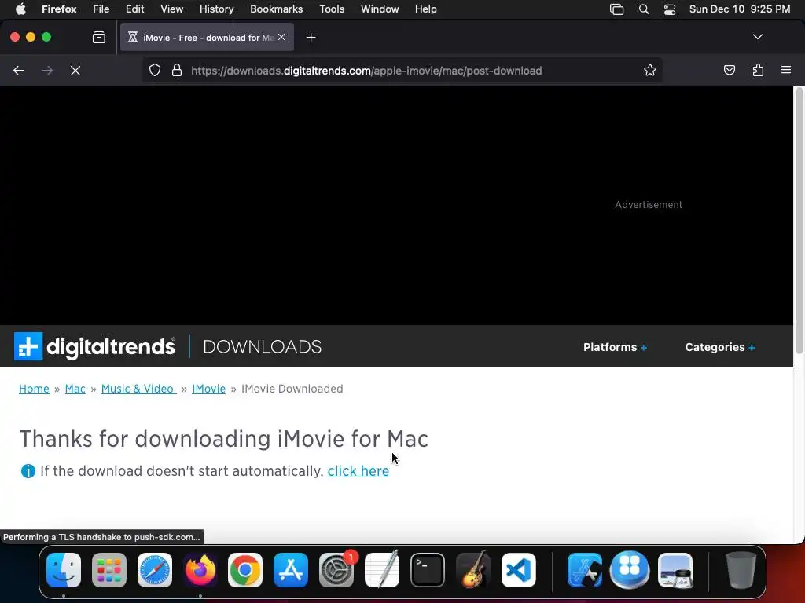Open the Window menu
The height and width of the screenshot is (603, 805).
coord(380,9)
